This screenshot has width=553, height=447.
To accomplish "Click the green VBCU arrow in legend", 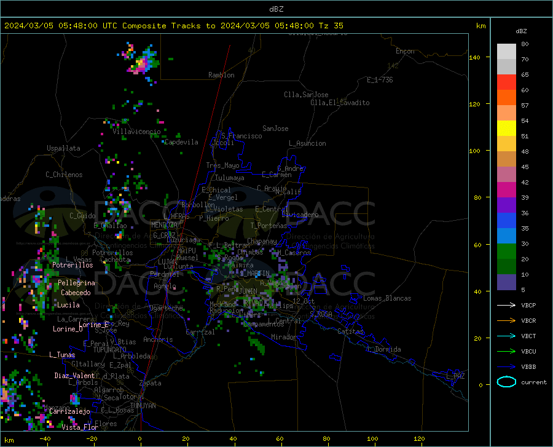I will [x=506, y=351].
